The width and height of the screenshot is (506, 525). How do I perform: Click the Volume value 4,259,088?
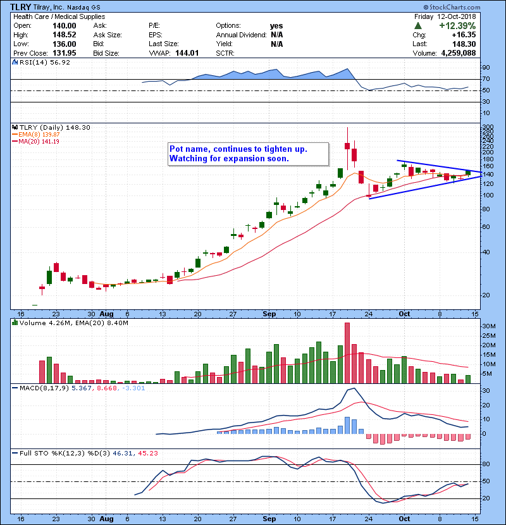pyautogui.click(x=459, y=53)
